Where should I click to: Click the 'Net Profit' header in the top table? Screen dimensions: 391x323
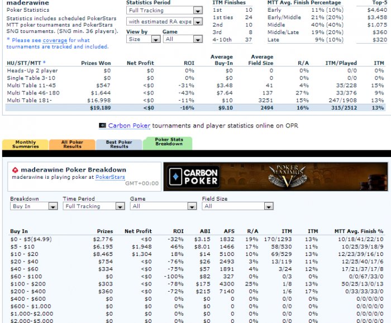click(x=140, y=63)
